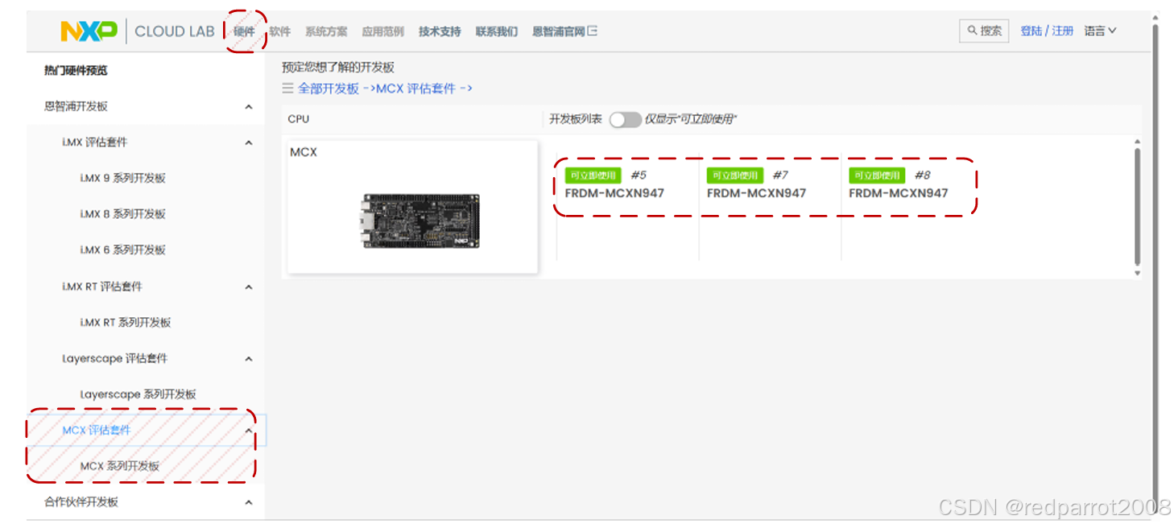Open the 技术支持 menu
This screenshot has height=528, width=1174.
point(440,31)
